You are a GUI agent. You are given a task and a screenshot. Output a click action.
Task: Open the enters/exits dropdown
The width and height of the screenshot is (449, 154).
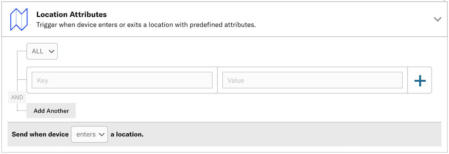(89, 134)
